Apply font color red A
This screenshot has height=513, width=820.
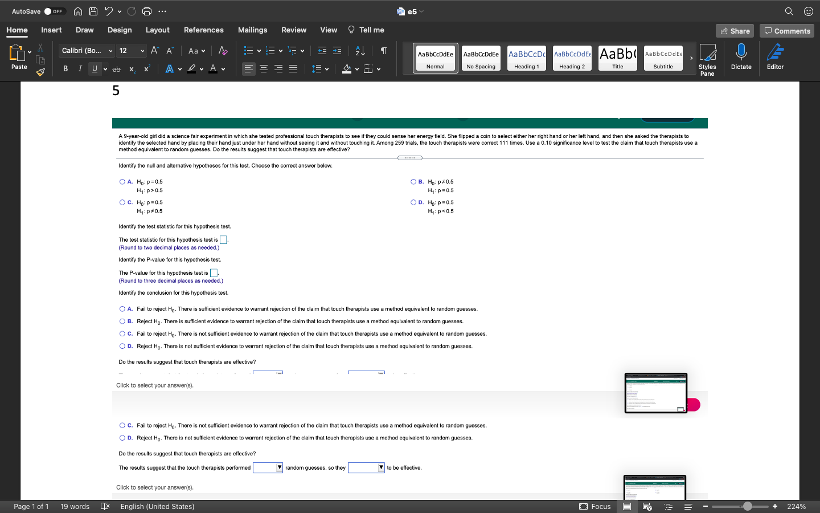pos(213,69)
